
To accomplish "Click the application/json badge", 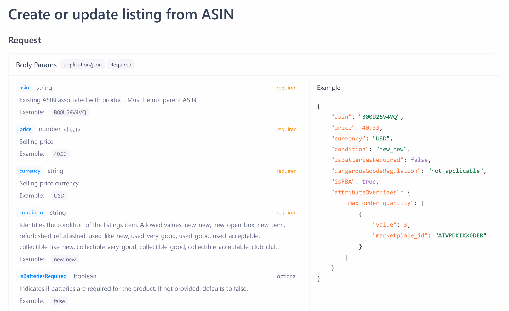I will point(83,65).
